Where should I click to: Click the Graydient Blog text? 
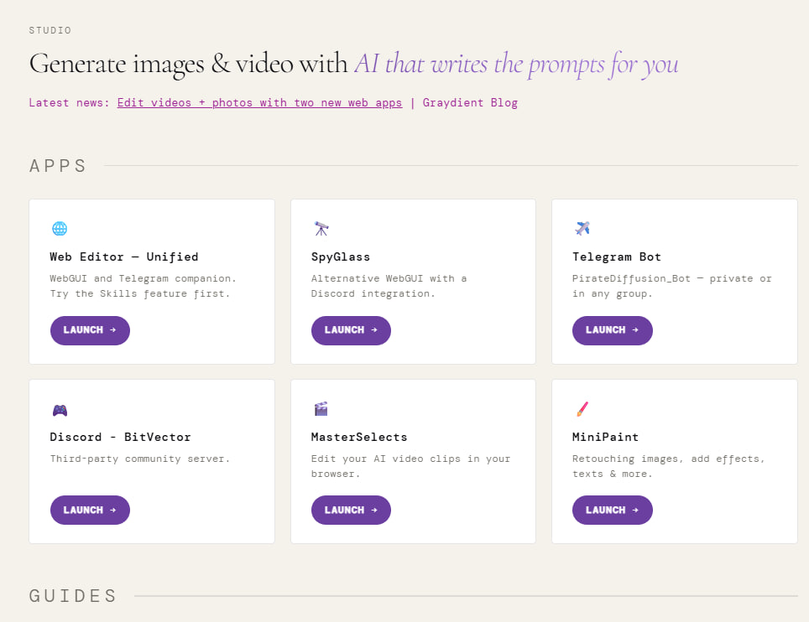pos(470,103)
